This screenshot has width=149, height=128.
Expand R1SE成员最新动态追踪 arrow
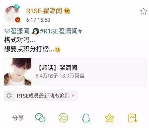click(73, 96)
